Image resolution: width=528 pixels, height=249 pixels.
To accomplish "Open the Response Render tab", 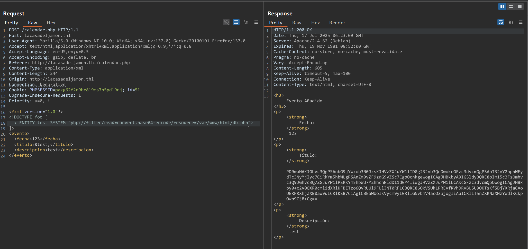I will [x=337, y=23].
